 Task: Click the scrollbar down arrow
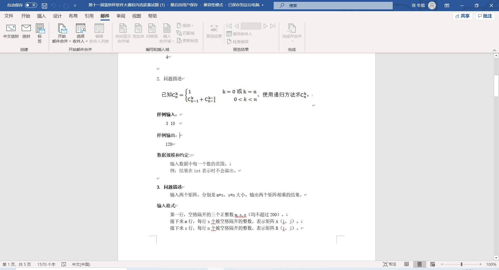tap(496, 258)
